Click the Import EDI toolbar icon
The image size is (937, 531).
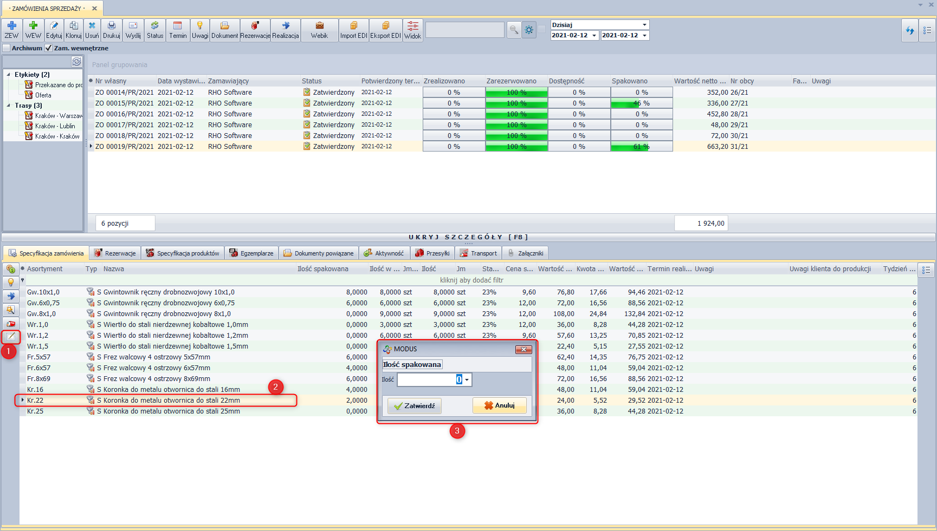tap(353, 30)
